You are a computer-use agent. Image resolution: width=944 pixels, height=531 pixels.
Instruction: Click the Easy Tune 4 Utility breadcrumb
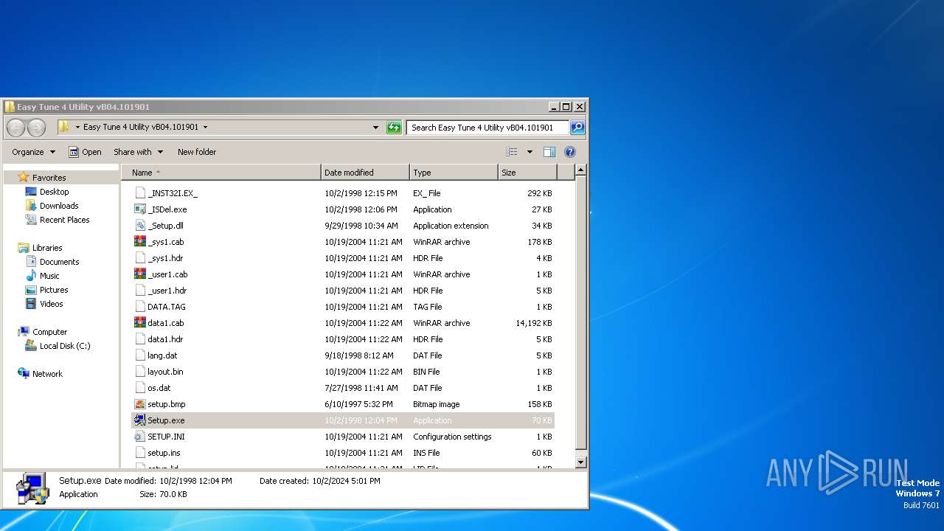(x=141, y=128)
